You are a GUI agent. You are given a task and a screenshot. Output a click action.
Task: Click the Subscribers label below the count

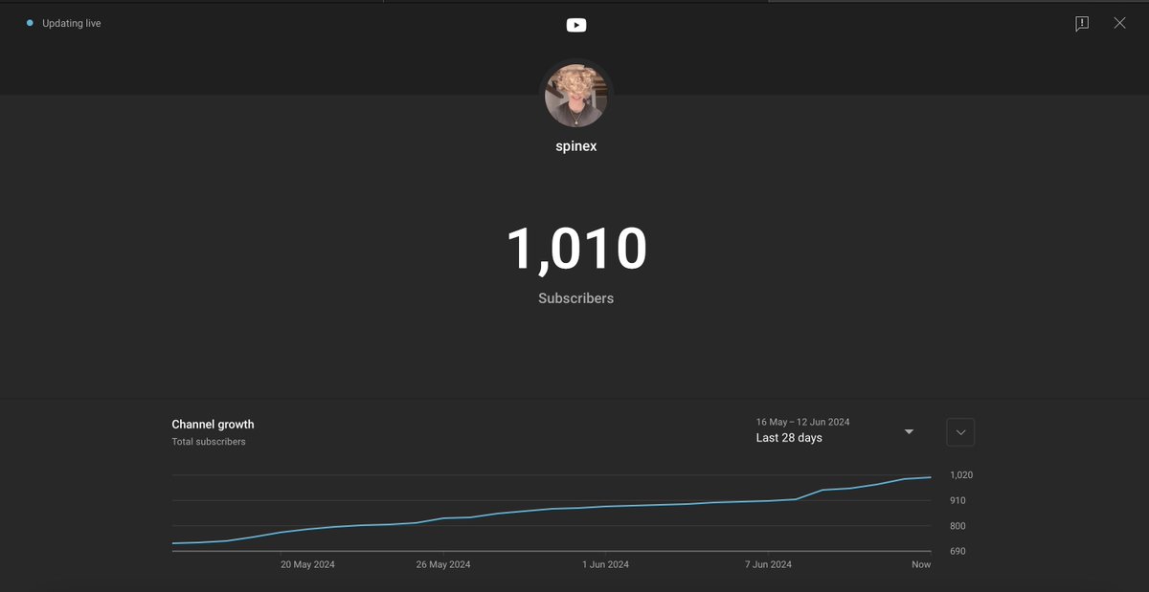click(x=575, y=297)
